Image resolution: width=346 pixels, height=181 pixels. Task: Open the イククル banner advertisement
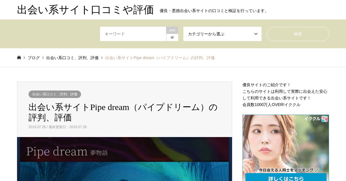(x=286, y=148)
